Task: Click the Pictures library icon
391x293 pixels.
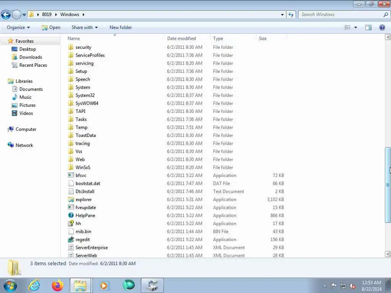Action: click(15, 105)
